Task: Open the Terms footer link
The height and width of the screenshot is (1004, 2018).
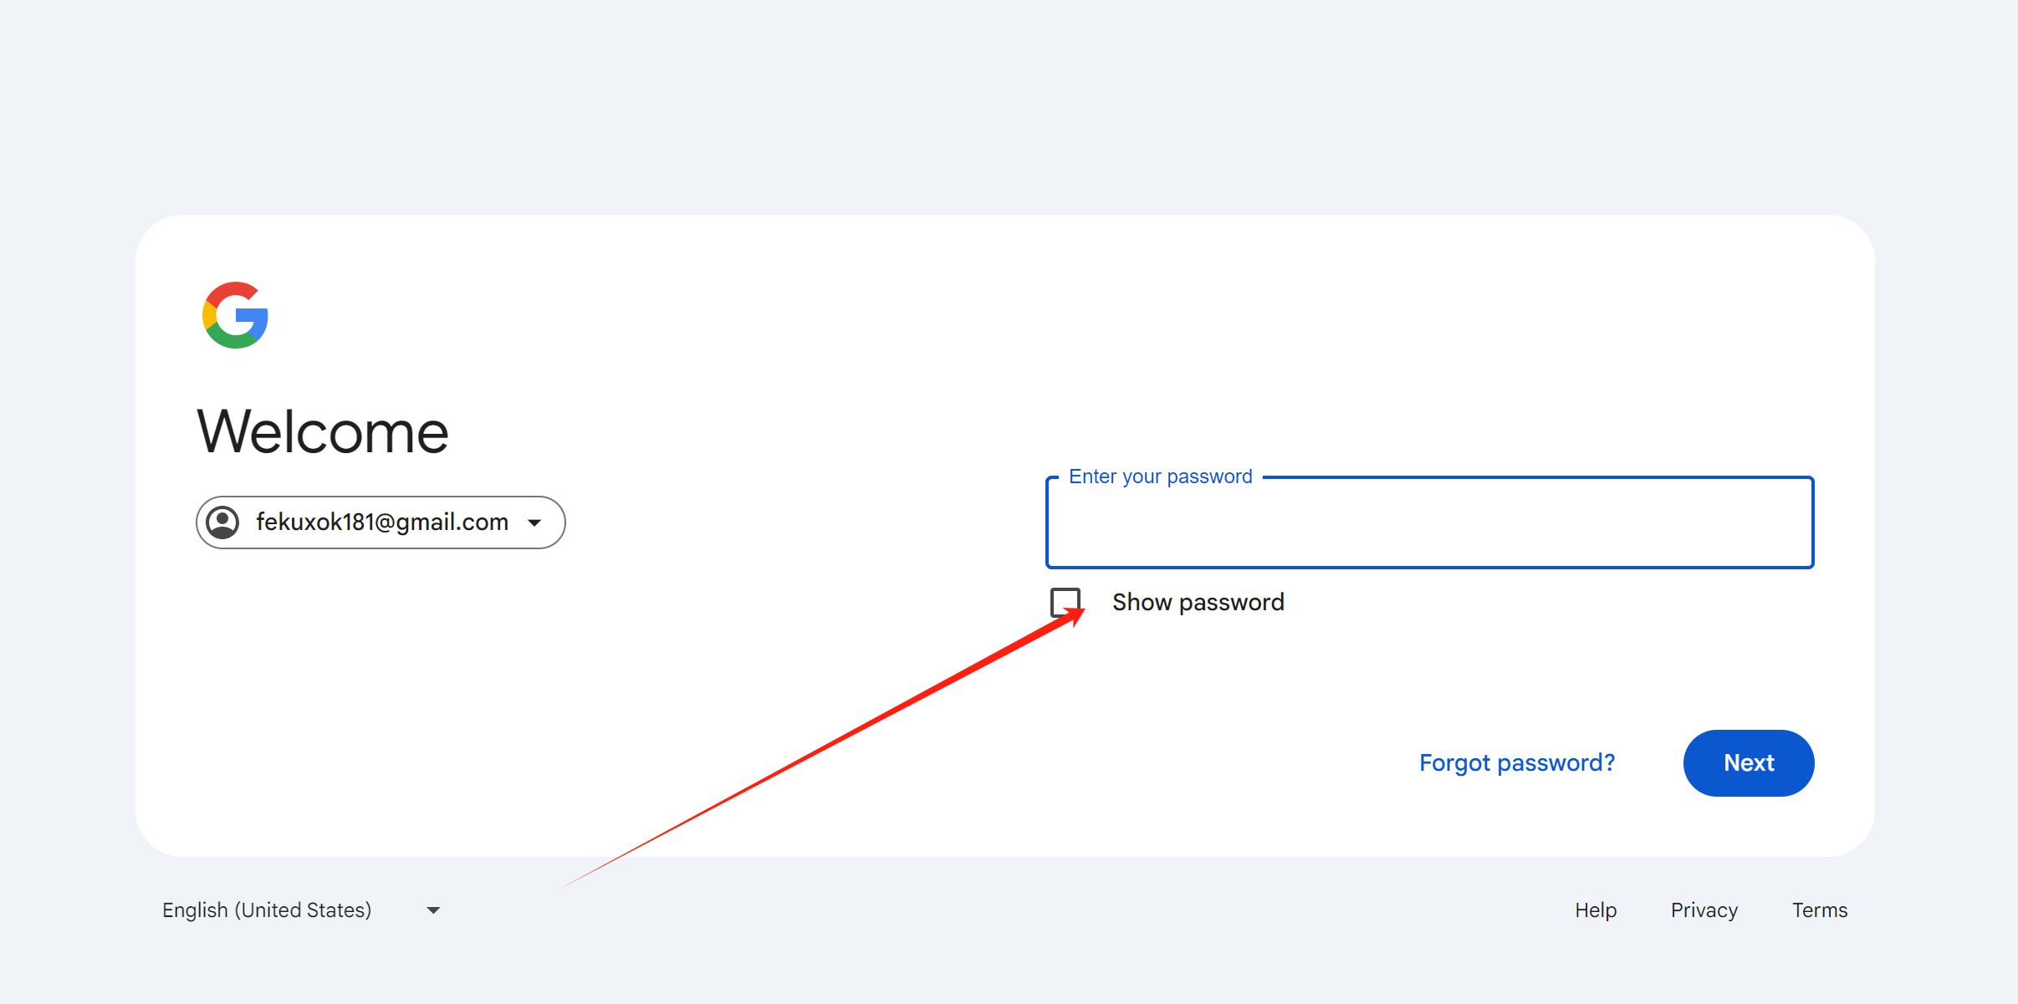Action: (x=1819, y=910)
